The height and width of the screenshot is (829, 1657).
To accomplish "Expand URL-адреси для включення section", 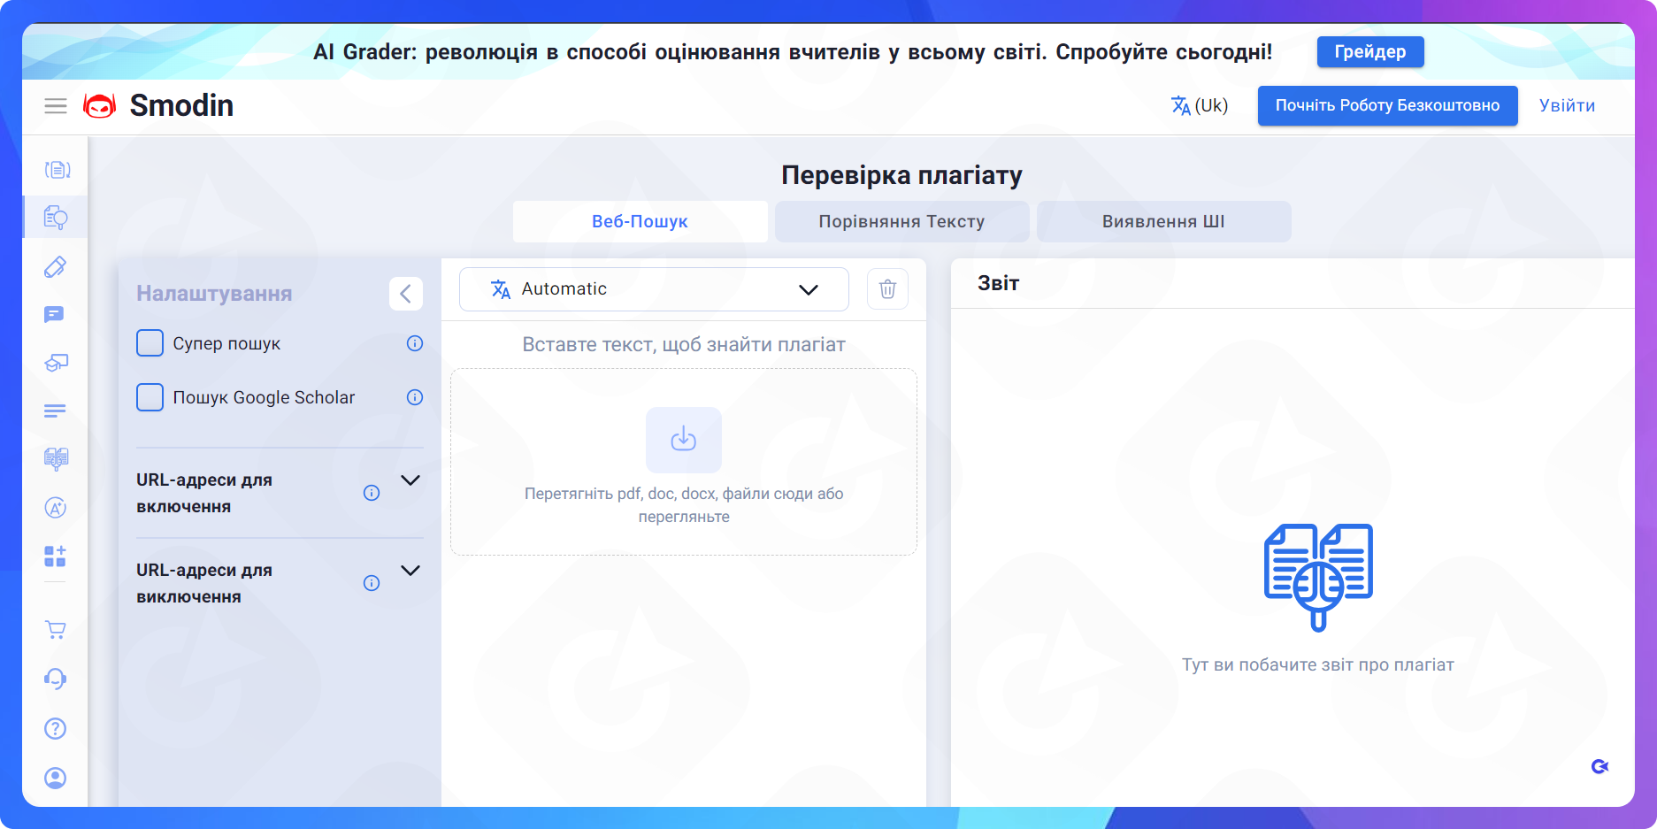I will 410,480.
